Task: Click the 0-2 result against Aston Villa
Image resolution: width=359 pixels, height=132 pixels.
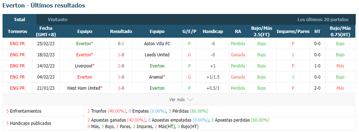Action: [121, 44]
